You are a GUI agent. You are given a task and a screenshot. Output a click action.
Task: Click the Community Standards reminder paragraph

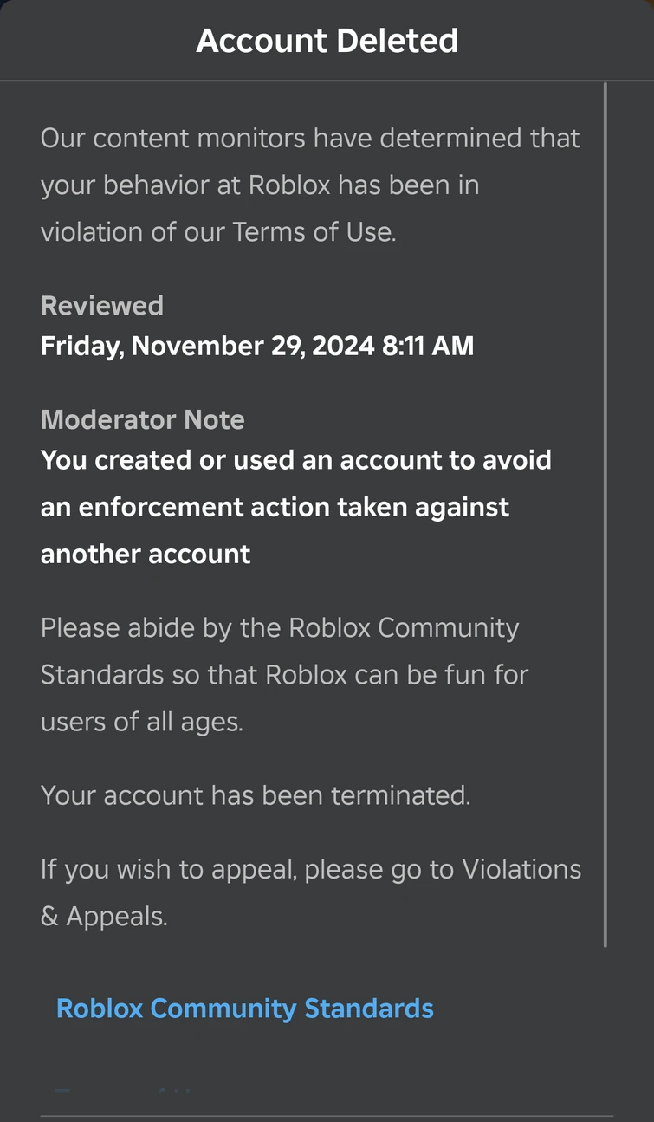click(284, 674)
